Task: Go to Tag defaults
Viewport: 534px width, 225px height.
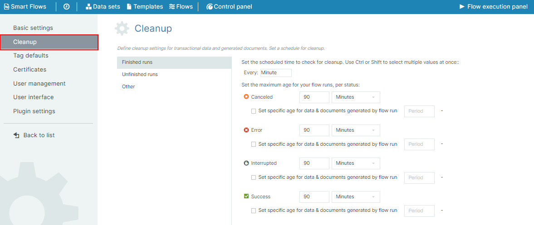Action: [x=31, y=55]
